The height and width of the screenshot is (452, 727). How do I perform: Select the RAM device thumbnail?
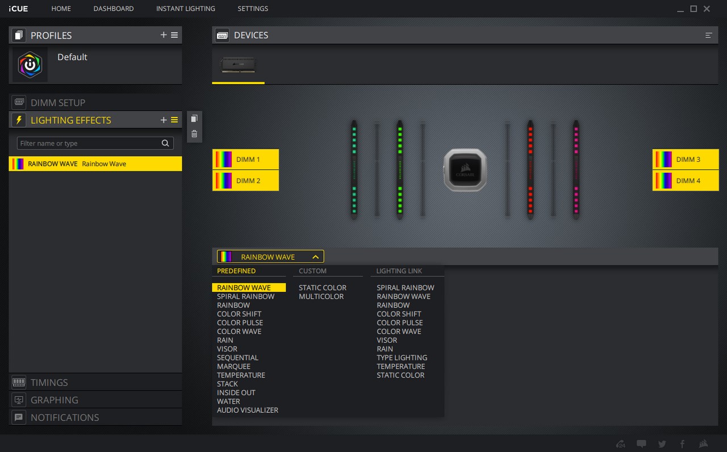pyautogui.click(x=238, y=64)
